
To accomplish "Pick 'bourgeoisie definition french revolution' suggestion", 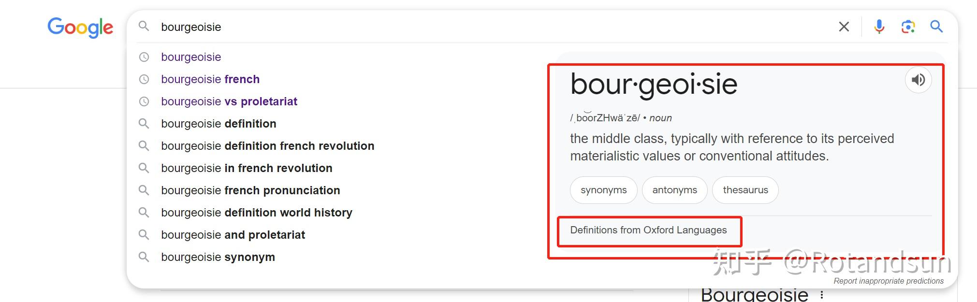I will [x=267, y=146].
